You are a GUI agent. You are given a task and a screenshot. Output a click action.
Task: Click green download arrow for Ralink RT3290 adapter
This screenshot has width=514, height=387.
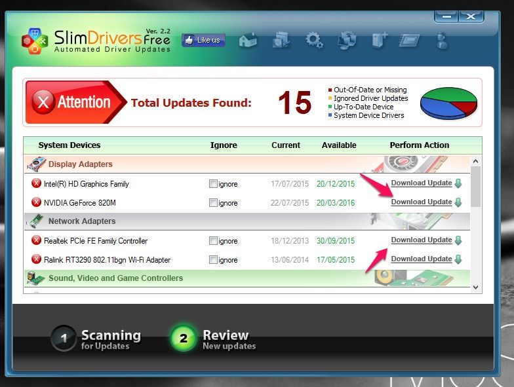pos(458,259)
